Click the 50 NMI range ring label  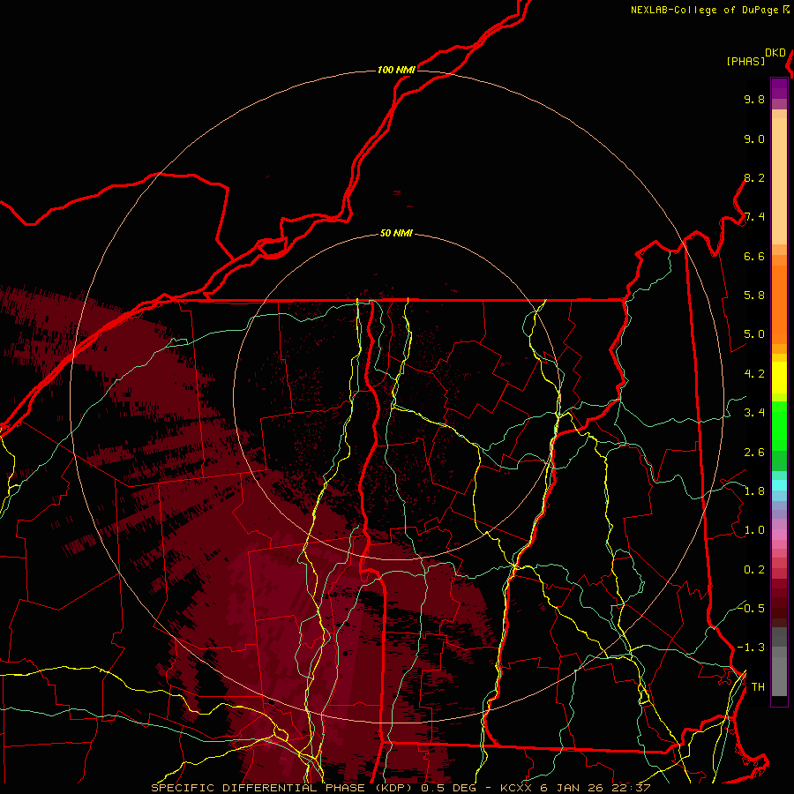(x=396, y=233)
